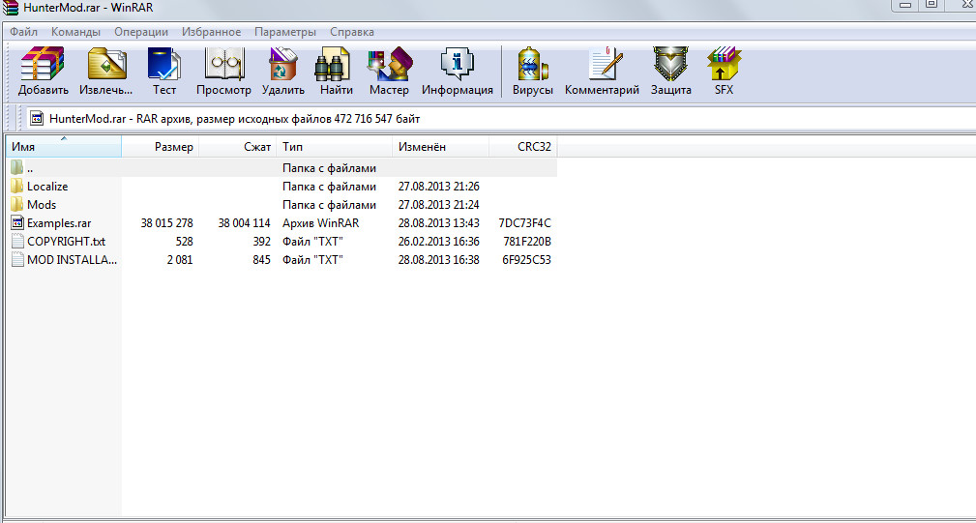The height and width of the screenshot is (523, 976).
Task: Click the Удалить (Delete) toolbar icon
Action: point(282,64)
